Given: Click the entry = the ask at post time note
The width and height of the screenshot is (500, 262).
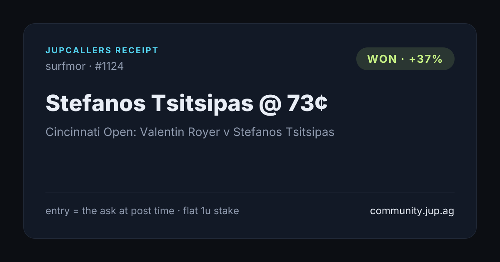Looking at the screenshot, I should click(110, 211).
